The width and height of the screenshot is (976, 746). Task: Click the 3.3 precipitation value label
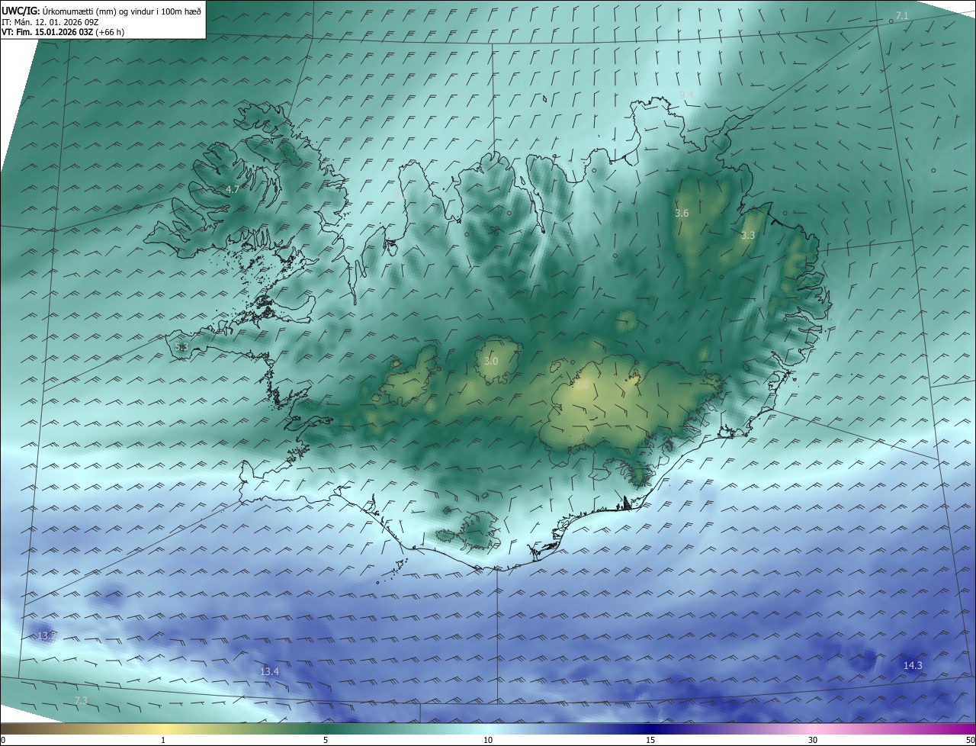pyautogui.click(x=748, y=236)
